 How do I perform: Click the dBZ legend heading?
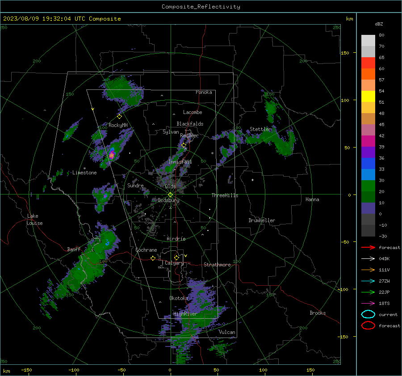379,24
